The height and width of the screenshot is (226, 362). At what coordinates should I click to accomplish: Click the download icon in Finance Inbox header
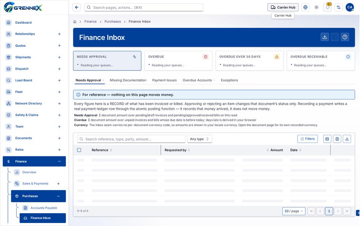(x=325, y=37)
